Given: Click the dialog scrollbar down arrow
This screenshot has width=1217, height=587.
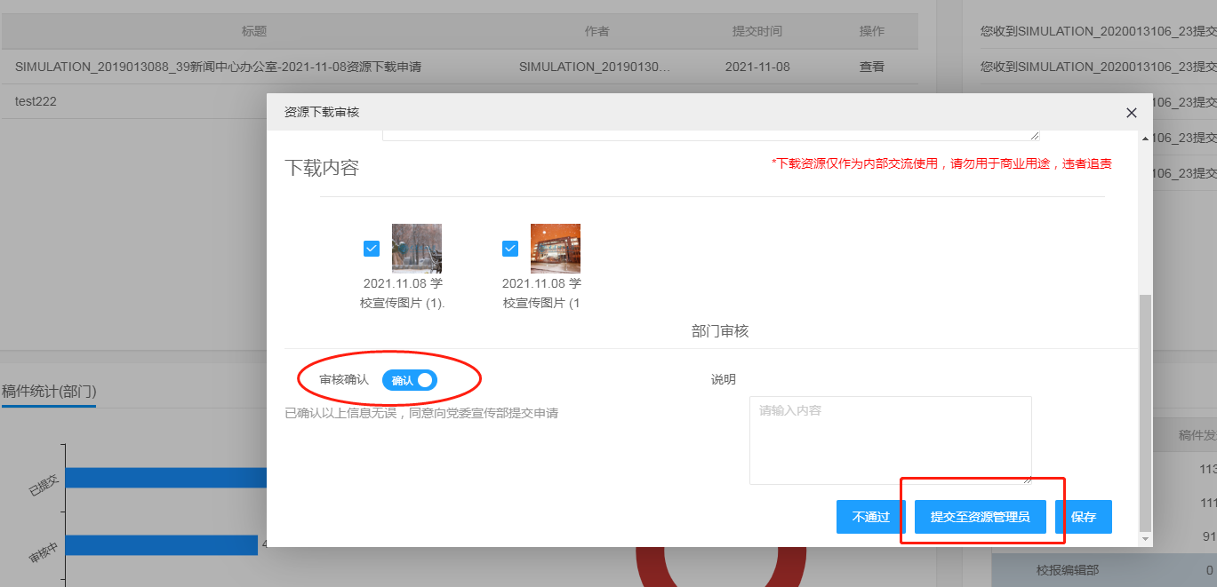Looking at the screenshot, I should coord(1145,539).
